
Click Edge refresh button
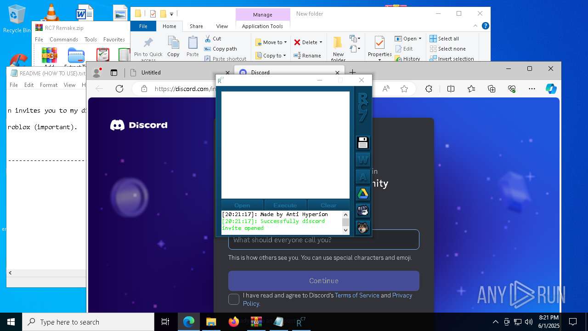click(x=119, y=89)
